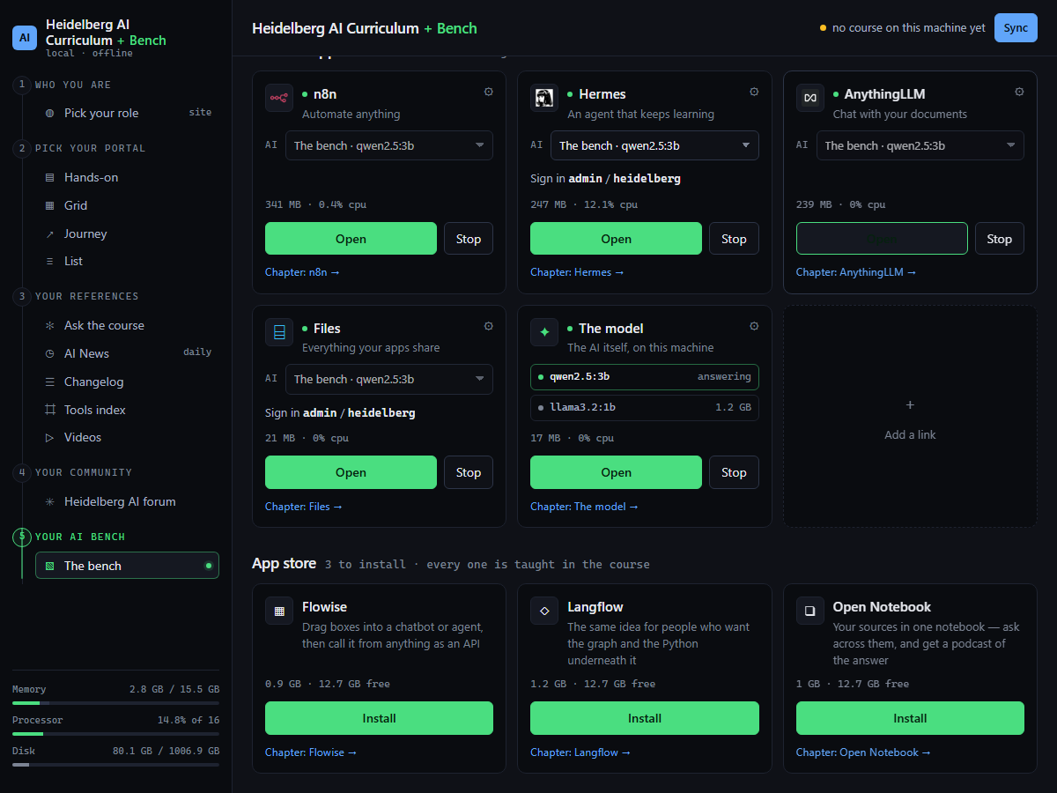
Task: Click the Disk usage bar
Action: point(115,765)
